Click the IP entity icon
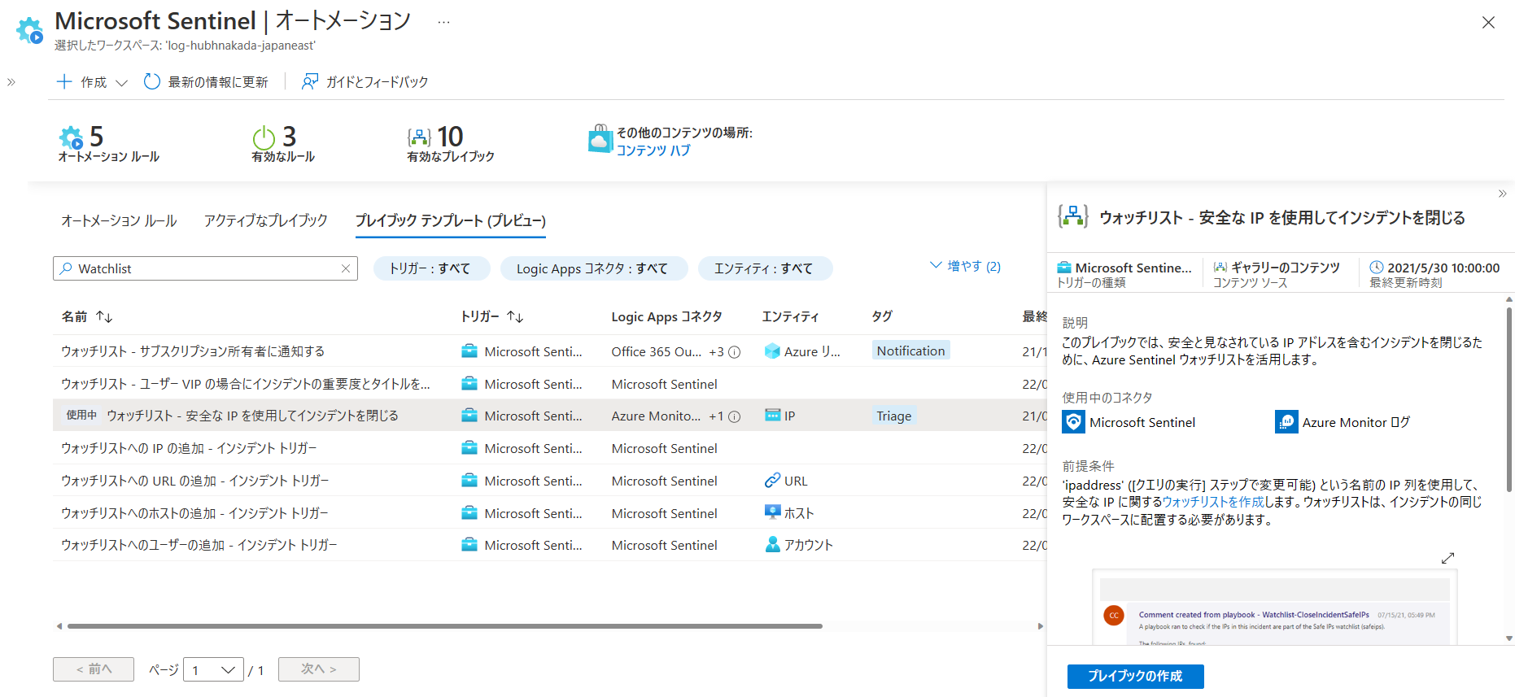1515x697 pixels. (x=772, y=416)
